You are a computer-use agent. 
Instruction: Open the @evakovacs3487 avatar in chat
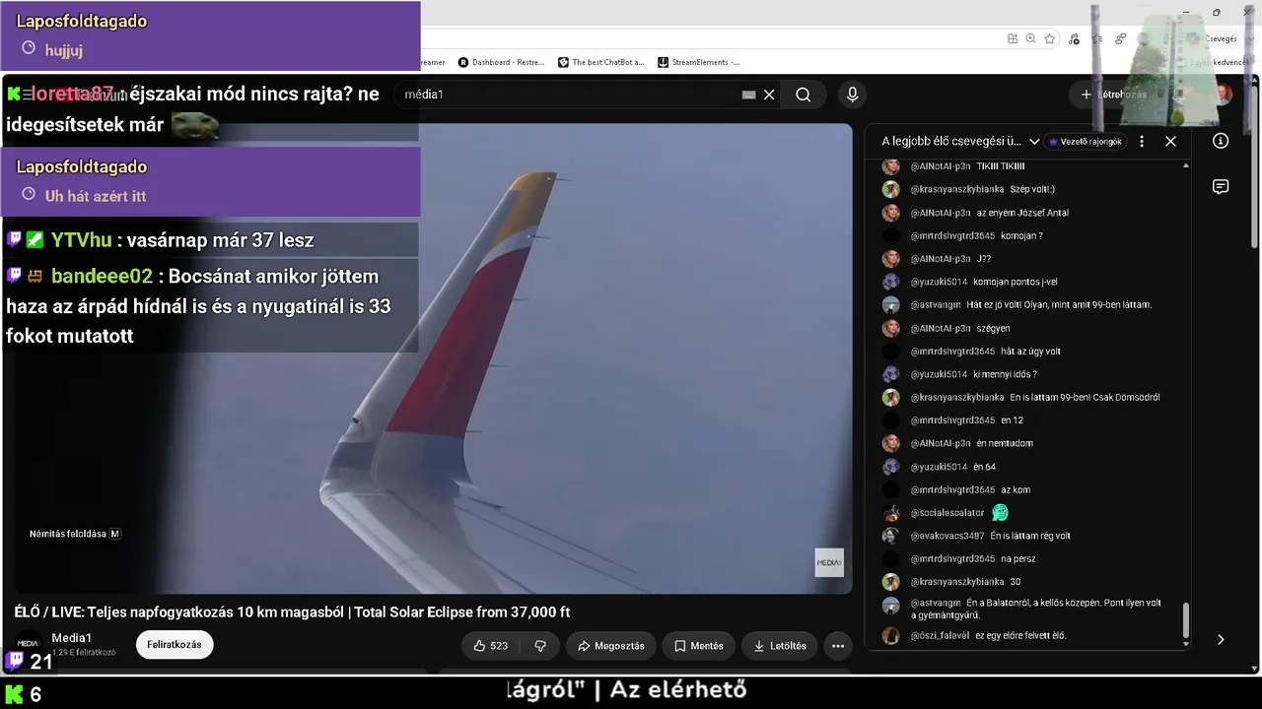tap(890, 536)
